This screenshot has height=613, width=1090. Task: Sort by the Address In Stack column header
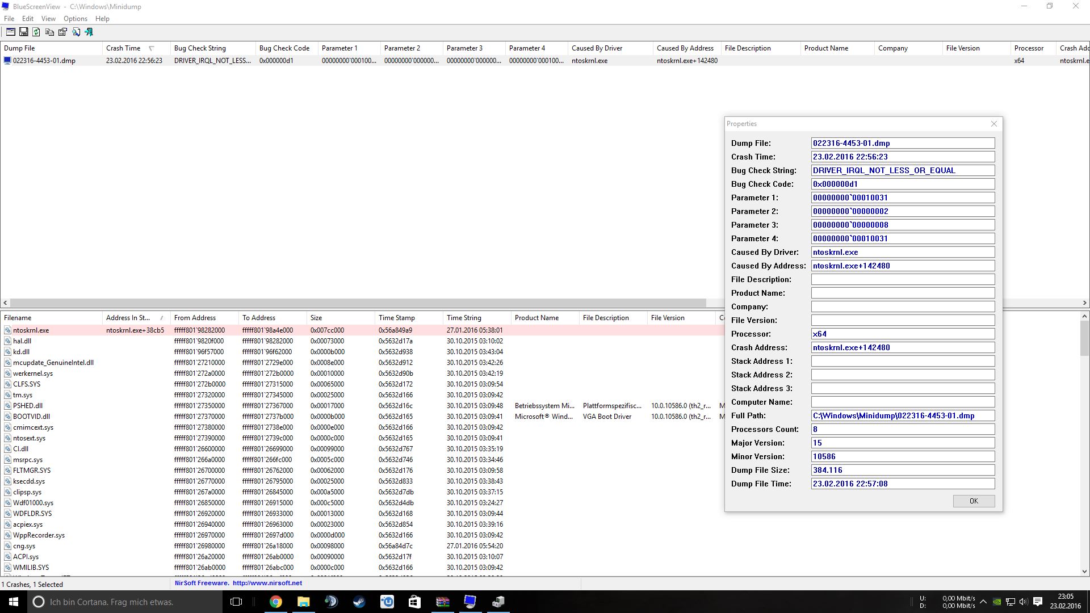pos(128,318)
